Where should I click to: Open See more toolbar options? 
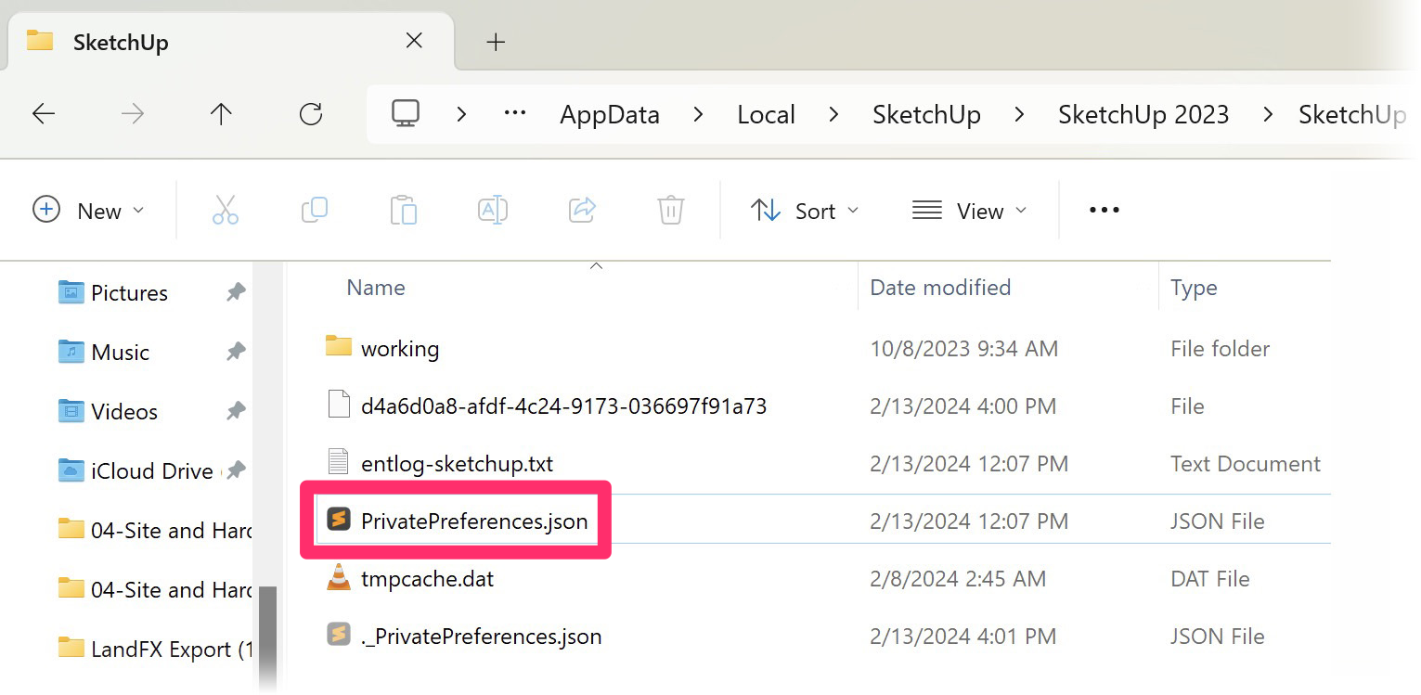1104,211
